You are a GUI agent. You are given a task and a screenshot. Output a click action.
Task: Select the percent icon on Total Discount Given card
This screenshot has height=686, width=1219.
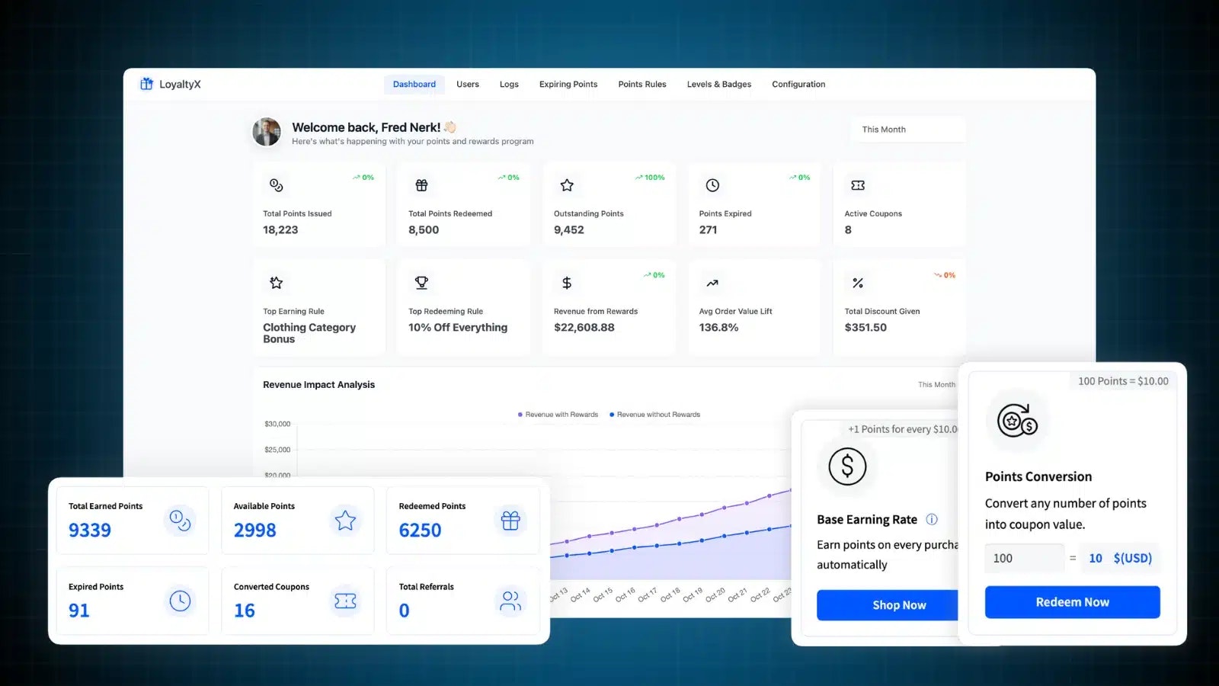[857, 282]
